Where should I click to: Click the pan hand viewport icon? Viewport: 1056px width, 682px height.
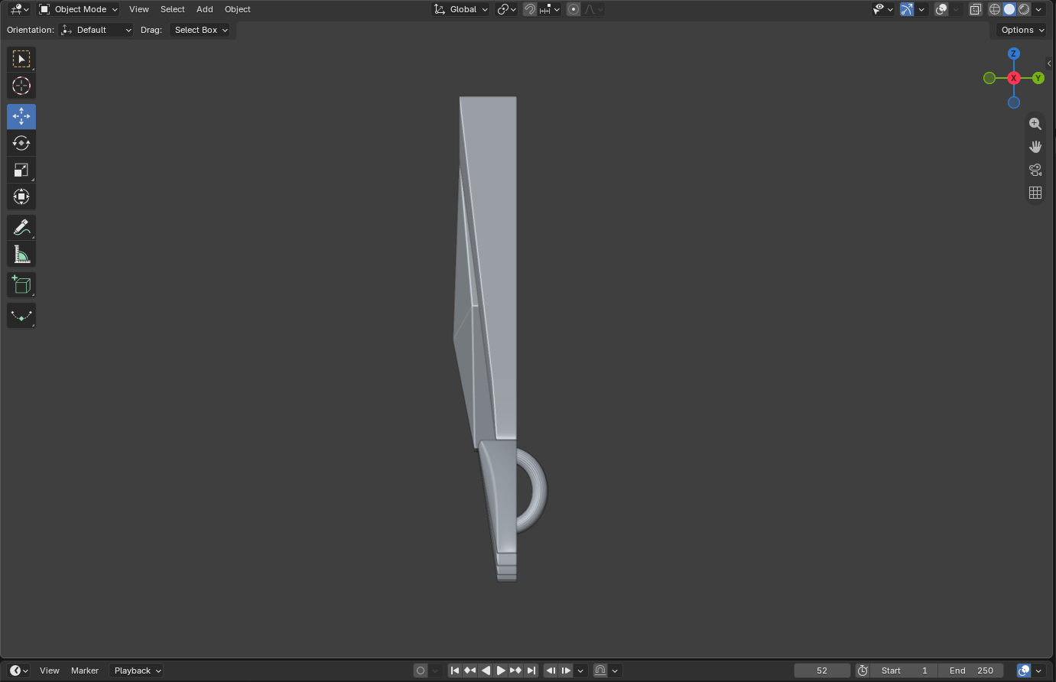(1035, 147)
